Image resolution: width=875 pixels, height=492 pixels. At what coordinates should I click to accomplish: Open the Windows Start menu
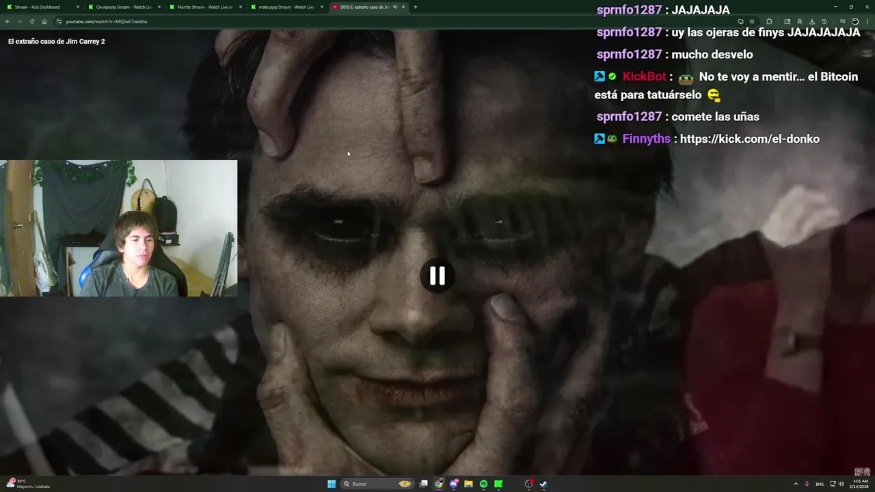tap(332, 484)
